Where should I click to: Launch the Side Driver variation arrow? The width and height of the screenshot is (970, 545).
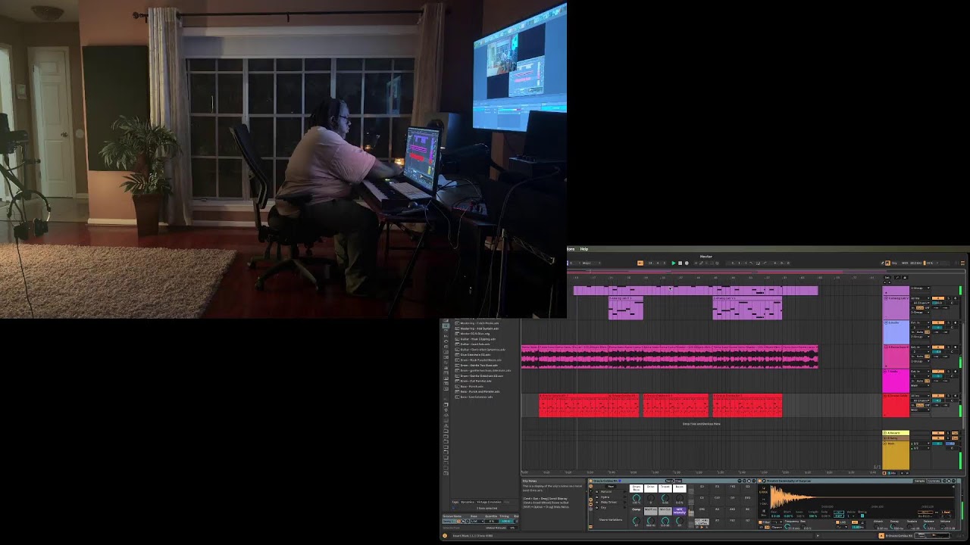coord(624,502)
